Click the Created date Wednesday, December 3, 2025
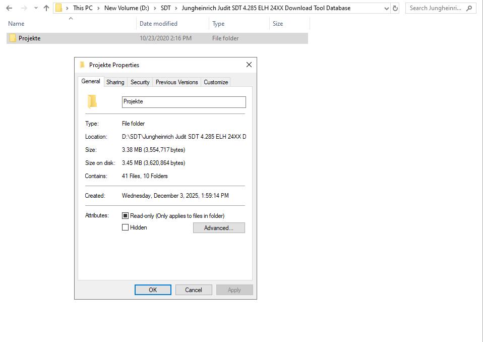This screenshot has height=342, width=483. coord(175,196)
